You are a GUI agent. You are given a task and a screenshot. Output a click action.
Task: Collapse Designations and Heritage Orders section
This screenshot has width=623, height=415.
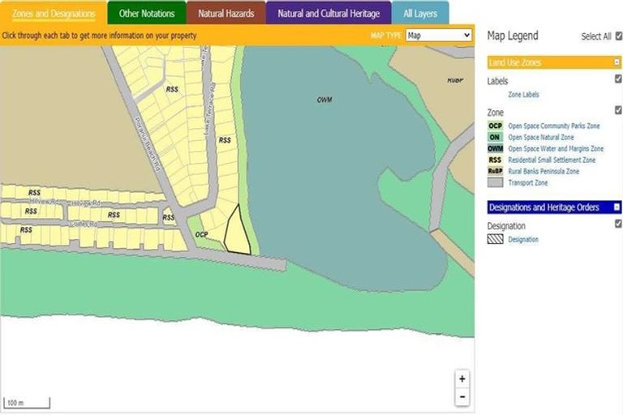(x=617, y=207)
